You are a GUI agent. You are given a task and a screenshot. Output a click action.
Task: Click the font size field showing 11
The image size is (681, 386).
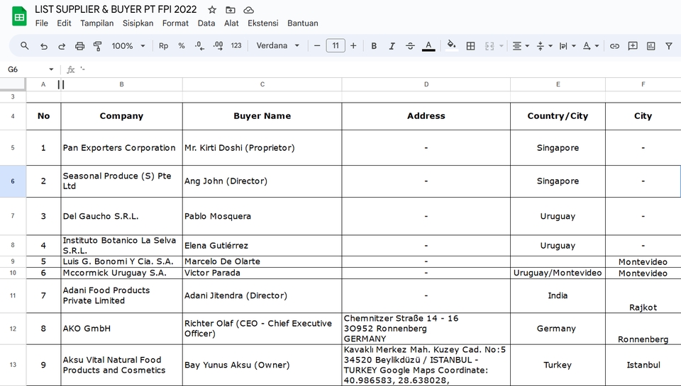(336, 45)
